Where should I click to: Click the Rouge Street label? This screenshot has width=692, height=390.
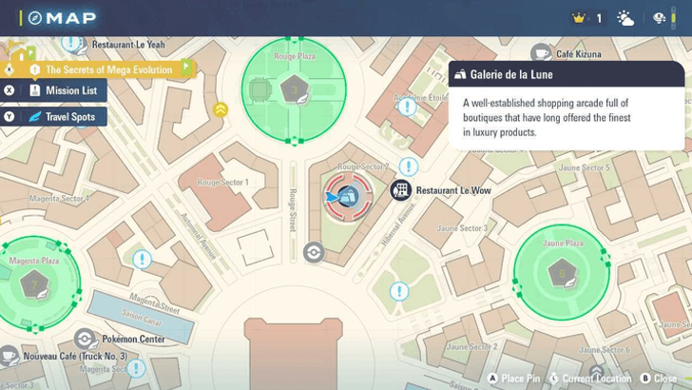click(293, 210)
